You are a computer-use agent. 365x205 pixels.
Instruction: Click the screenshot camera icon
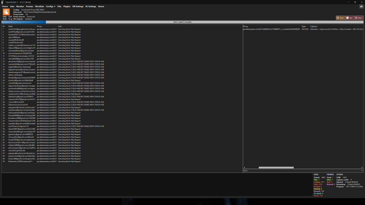[x=361, y=6]
